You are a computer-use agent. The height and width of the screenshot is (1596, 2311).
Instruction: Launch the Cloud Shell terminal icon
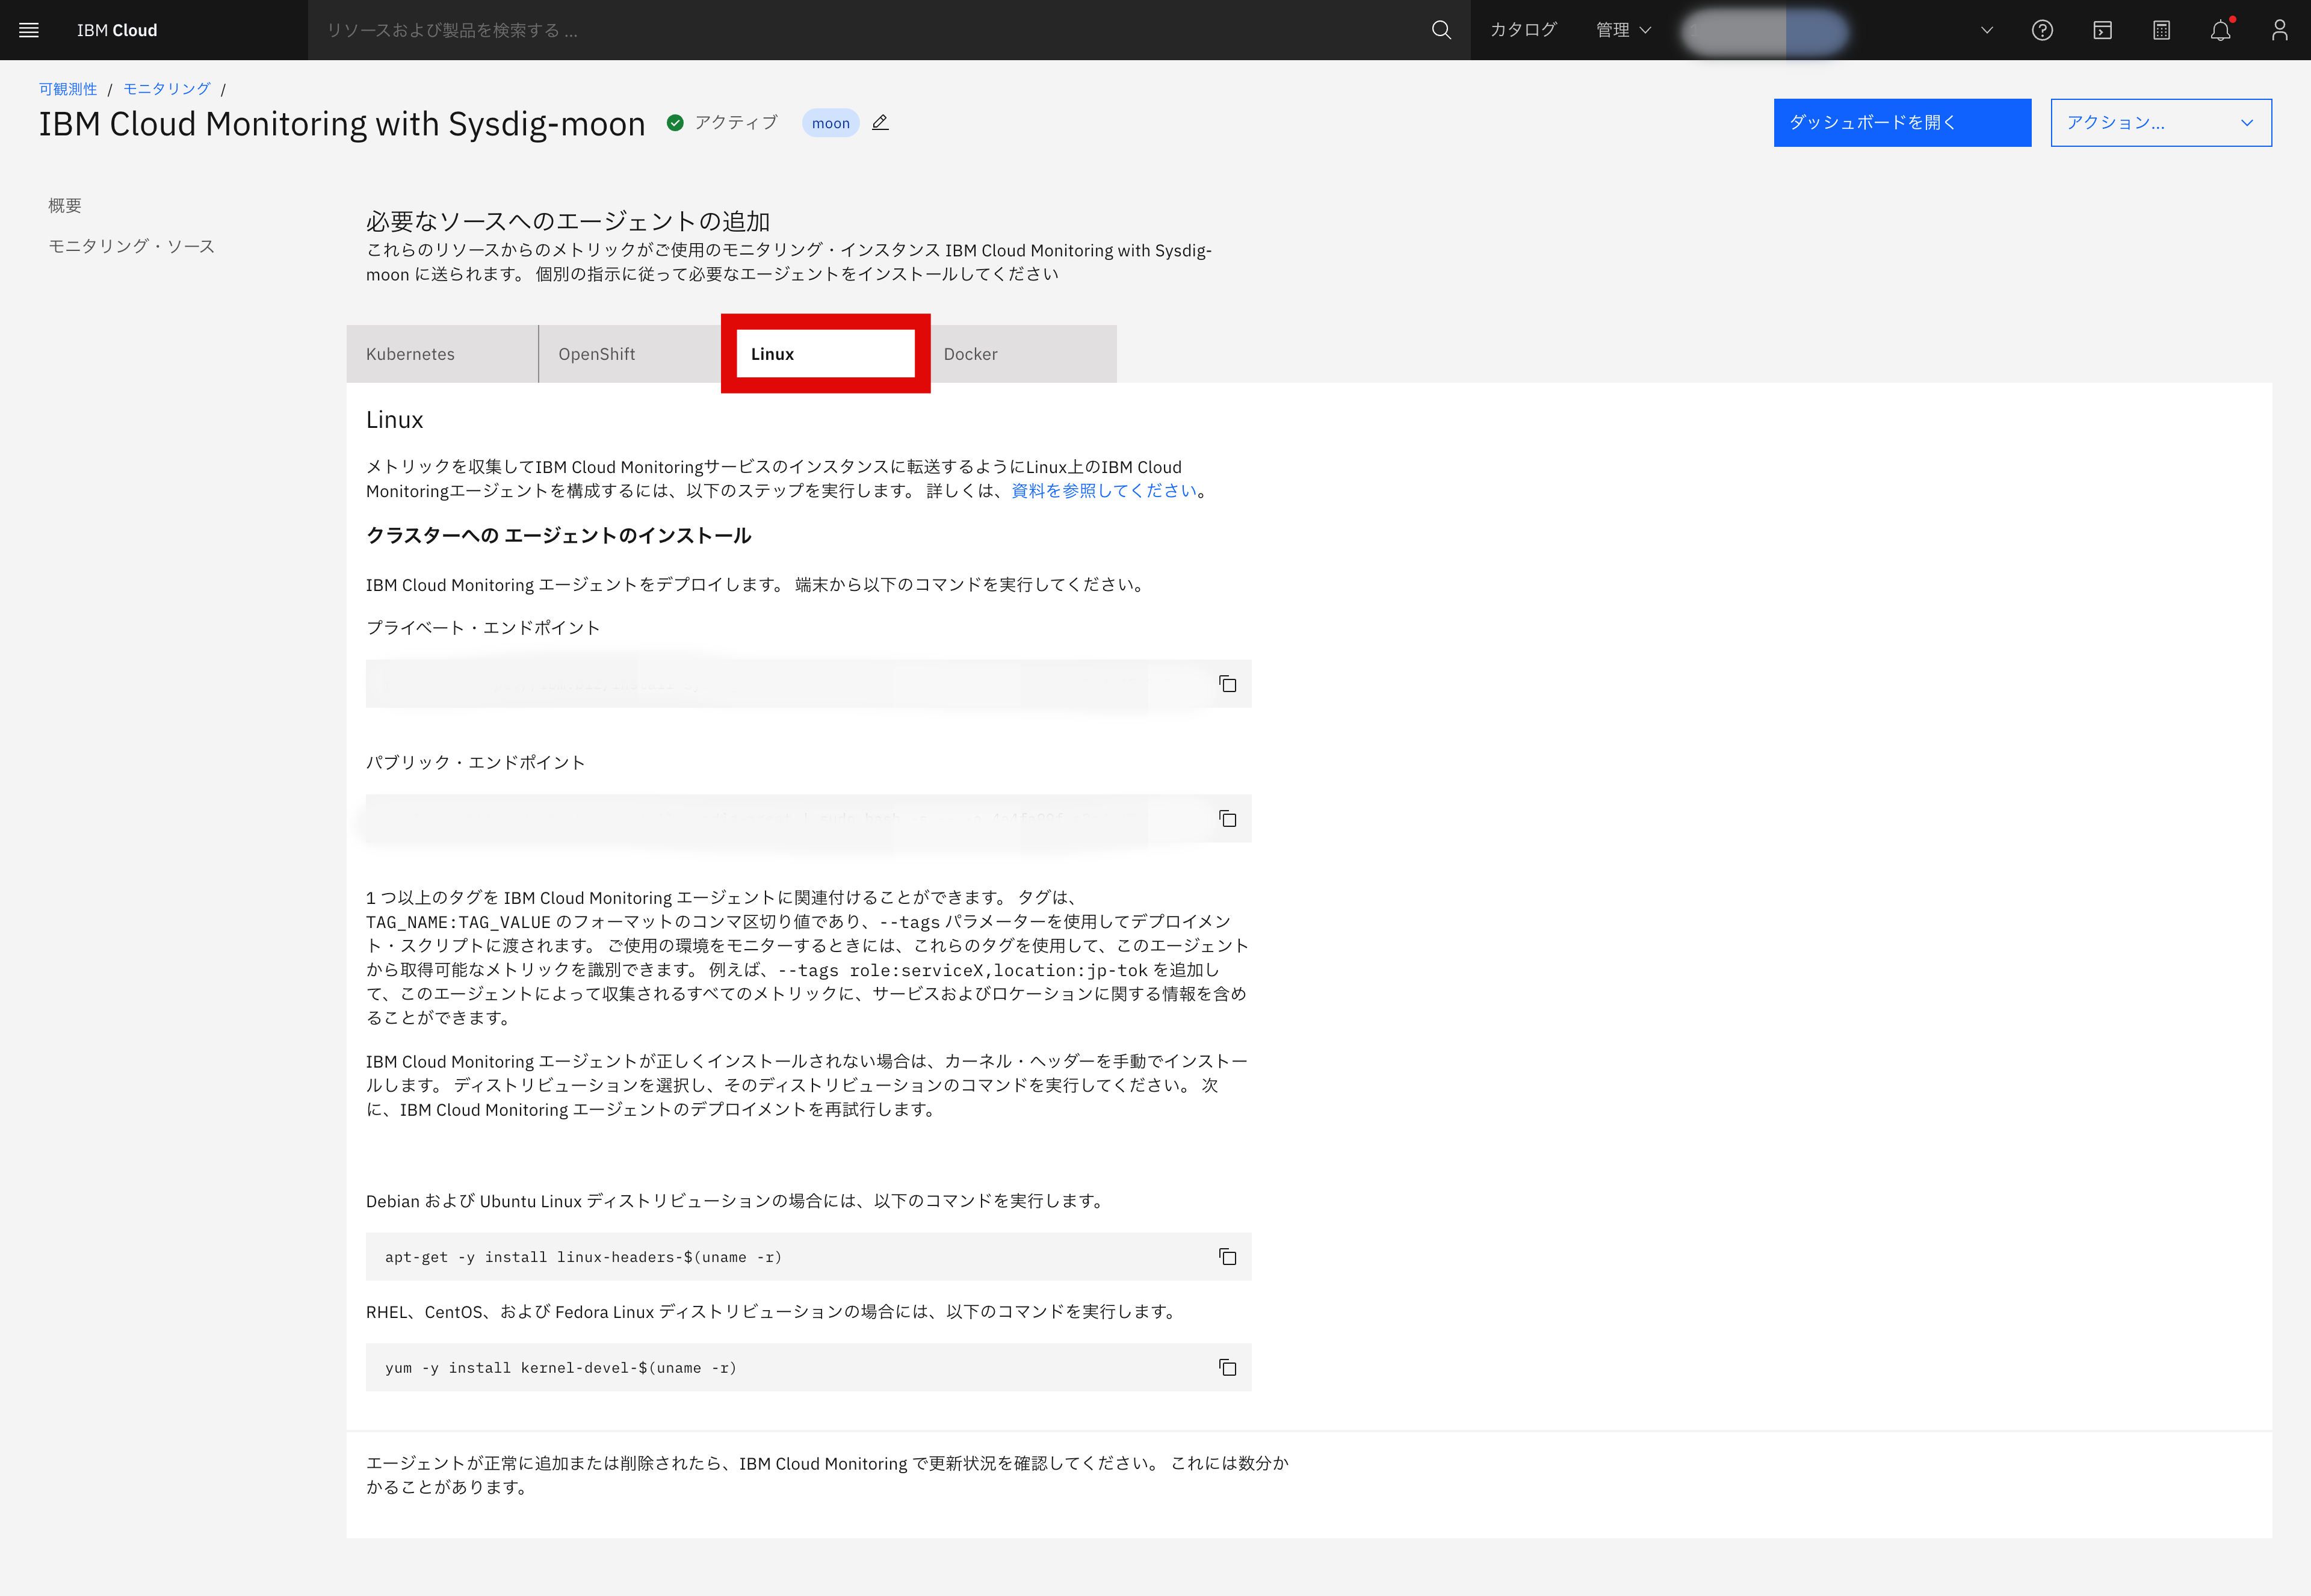[x=2101, y=30]
